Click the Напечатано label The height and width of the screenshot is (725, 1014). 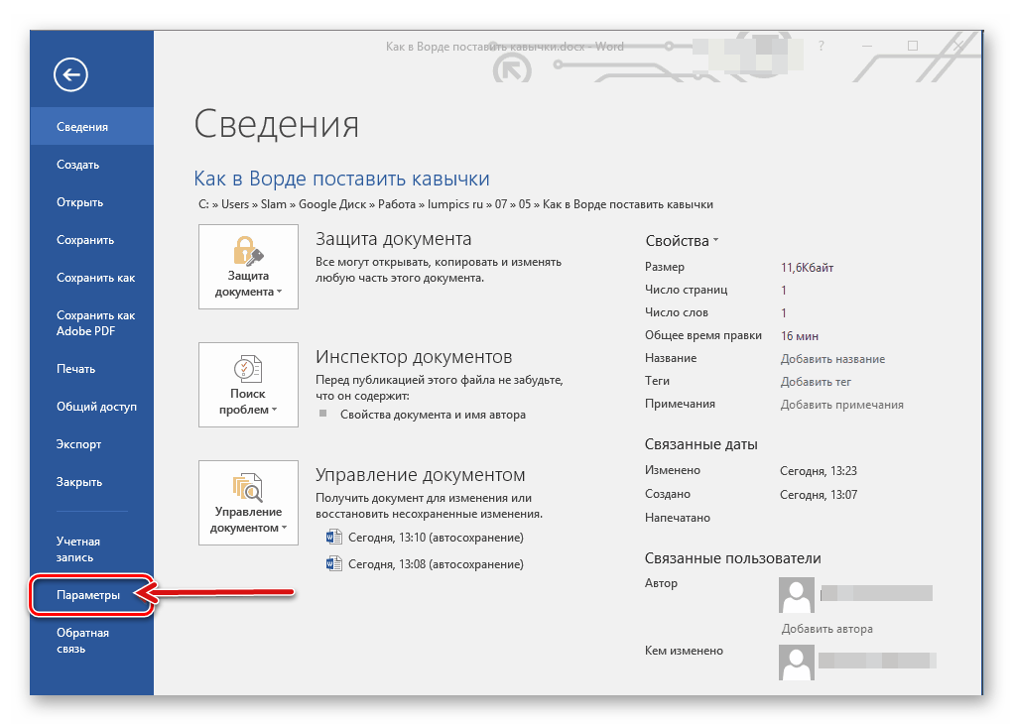677,518
